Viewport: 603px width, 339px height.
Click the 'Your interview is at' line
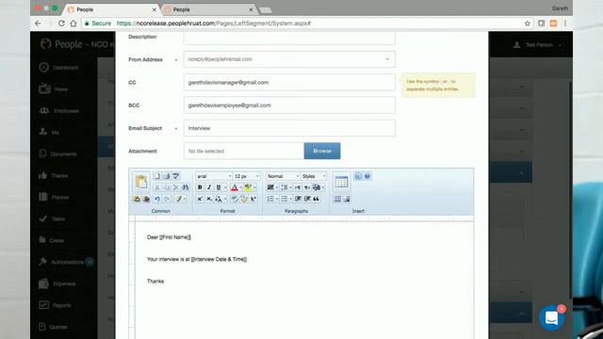[x=197, y=259]
